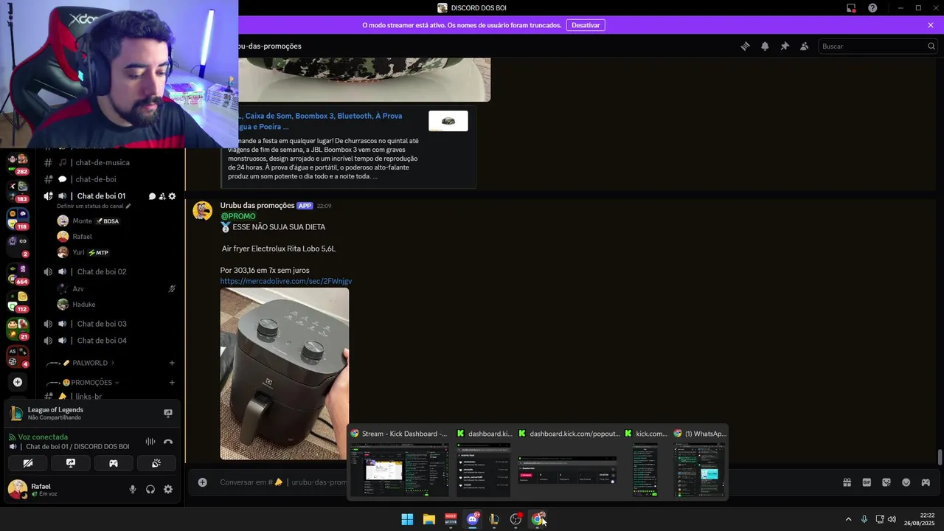Toggle camera in voice panel
Image resolution: width=944 pixels, height=531 pixels.
coord(28,463)
